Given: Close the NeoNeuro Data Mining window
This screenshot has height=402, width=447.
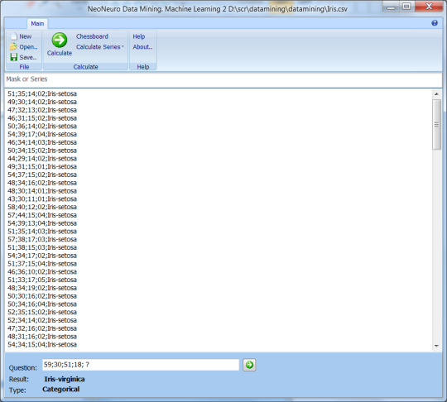Looking at the screenshot, I should point(429,7).
